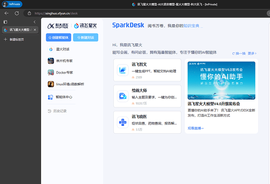
Task: Click the plus icon to open new tab
Action: (5, 39)
